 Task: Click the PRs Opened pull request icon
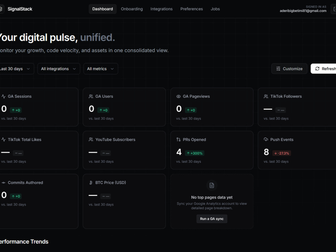point(178,139)
